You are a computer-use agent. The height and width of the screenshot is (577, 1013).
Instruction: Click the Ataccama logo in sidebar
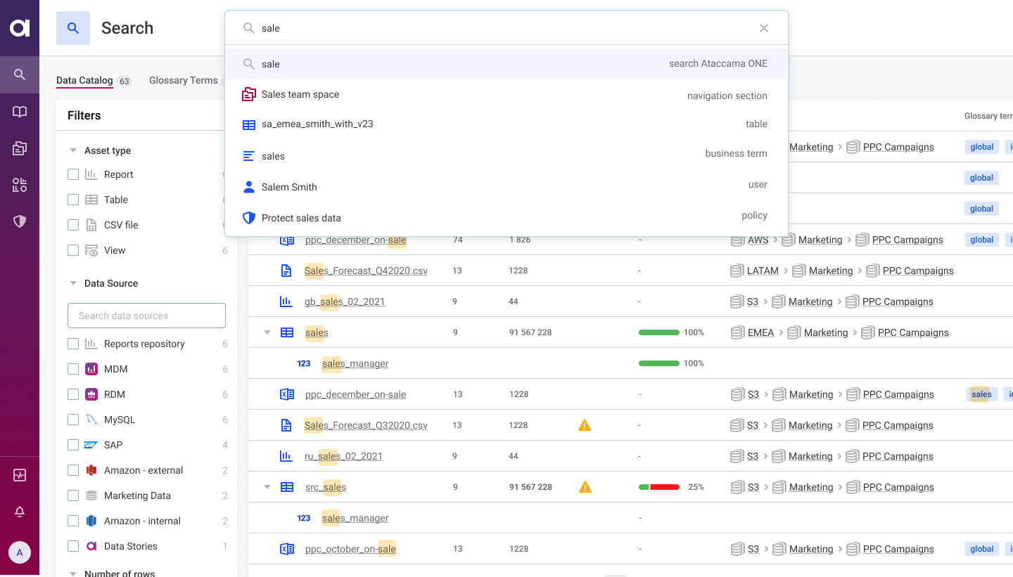tap(20, 28)
